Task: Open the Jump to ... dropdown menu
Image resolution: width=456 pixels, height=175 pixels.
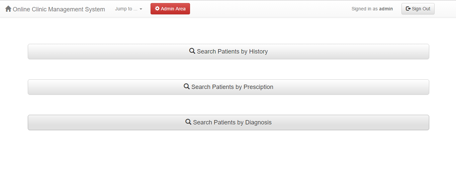Action: click(x=128, y=9)
